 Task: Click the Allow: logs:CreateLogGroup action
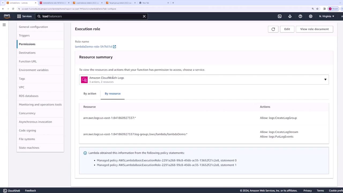point(278,118)
